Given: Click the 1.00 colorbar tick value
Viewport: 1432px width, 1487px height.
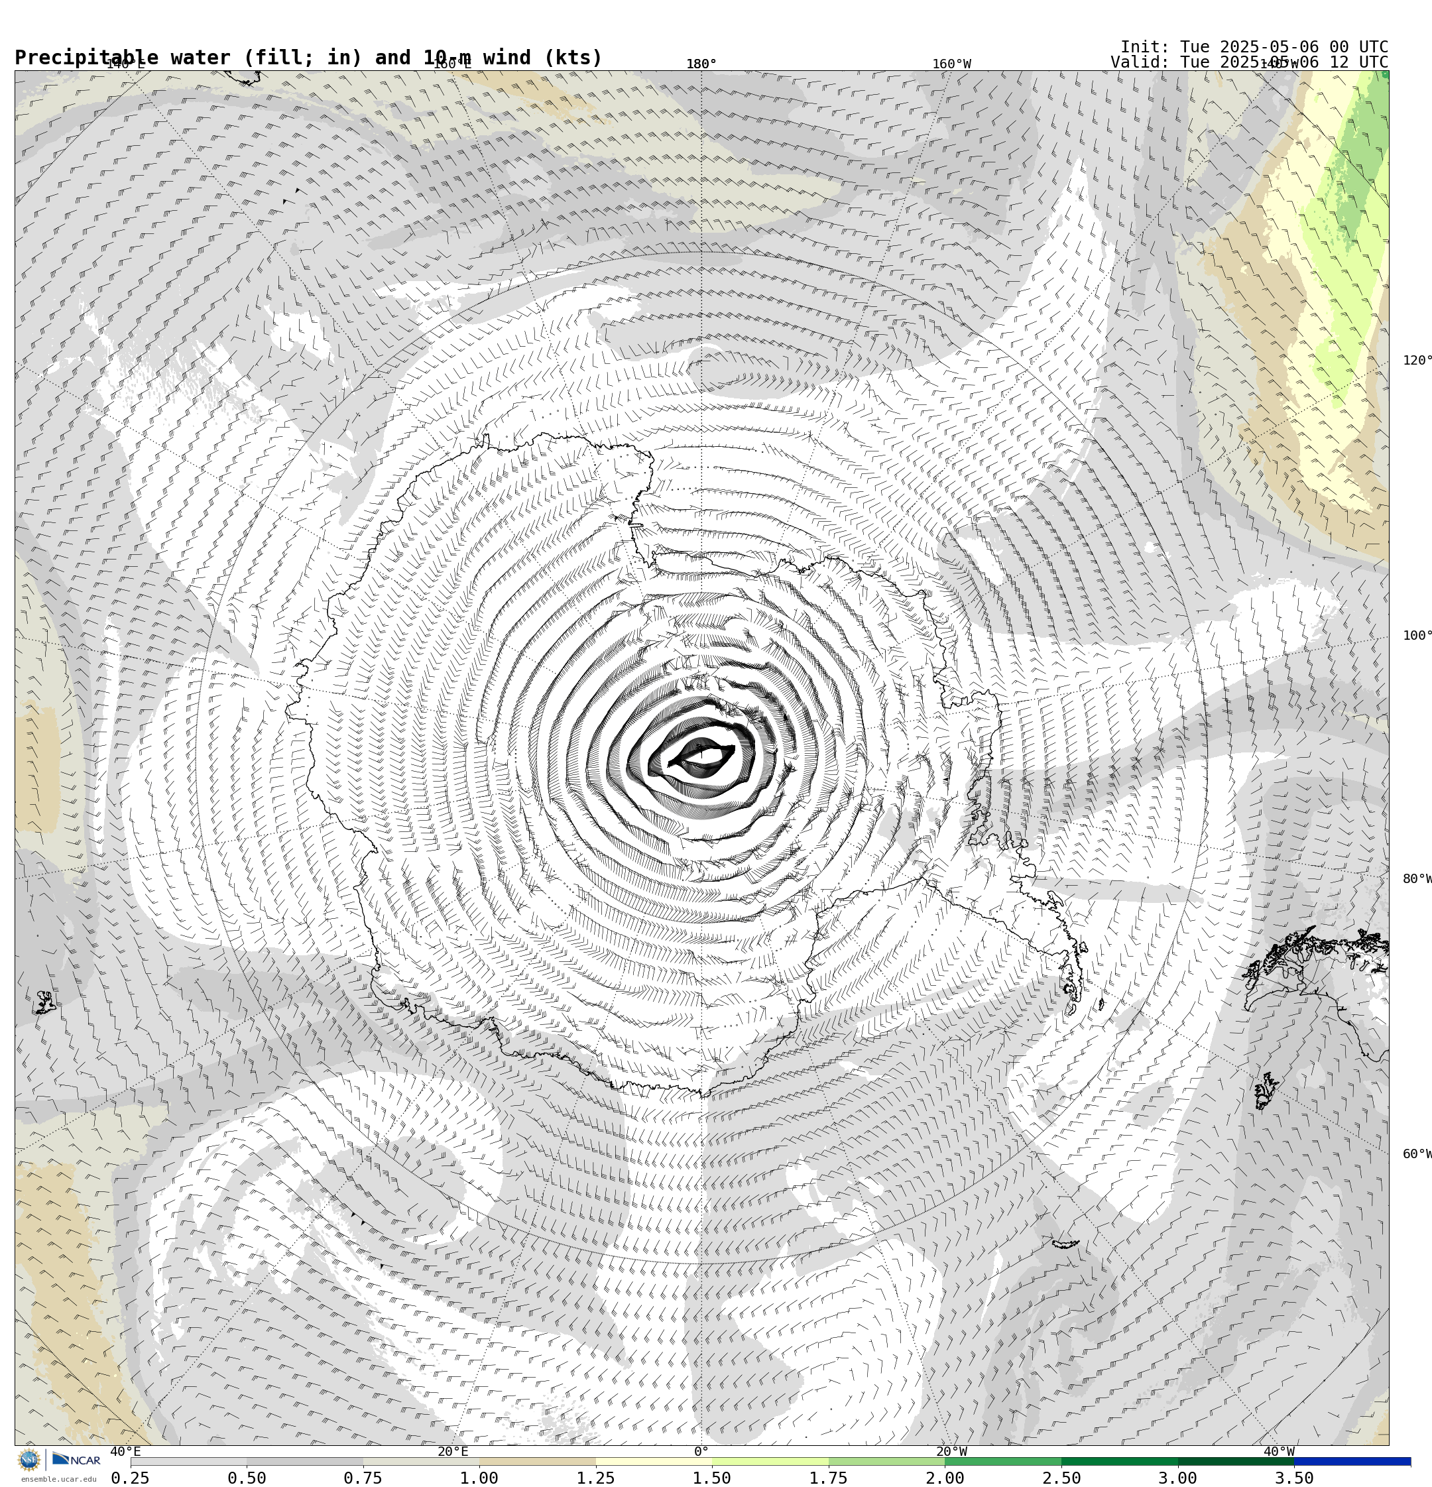Looking at the screenshot, I should tap(479, 1478).
